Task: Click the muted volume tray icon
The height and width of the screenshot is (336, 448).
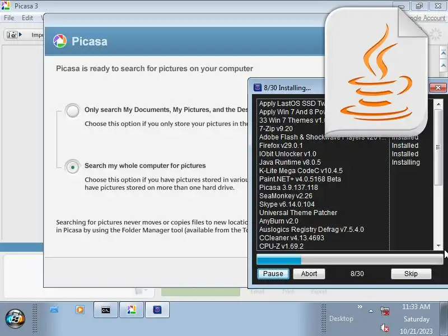Action: point(385,328)
